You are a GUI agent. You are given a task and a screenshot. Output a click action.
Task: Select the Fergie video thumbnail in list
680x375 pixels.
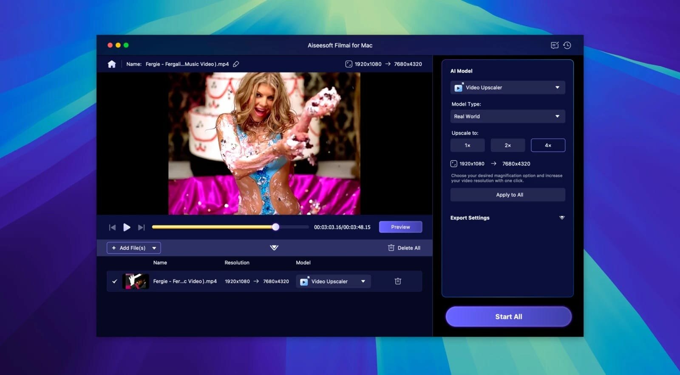[x=136, y=281]
